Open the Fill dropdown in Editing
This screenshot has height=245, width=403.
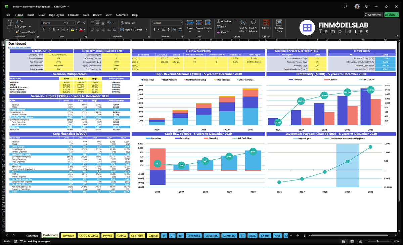tap(221, 27)
